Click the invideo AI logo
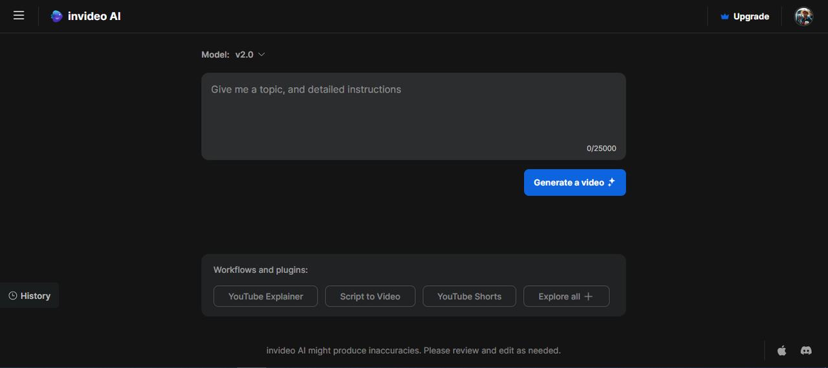Viewport: 828px width, 368px height. tap(86, 16)
